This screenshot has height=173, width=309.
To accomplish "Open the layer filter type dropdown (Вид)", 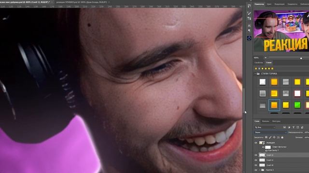I will coord(265,127).
